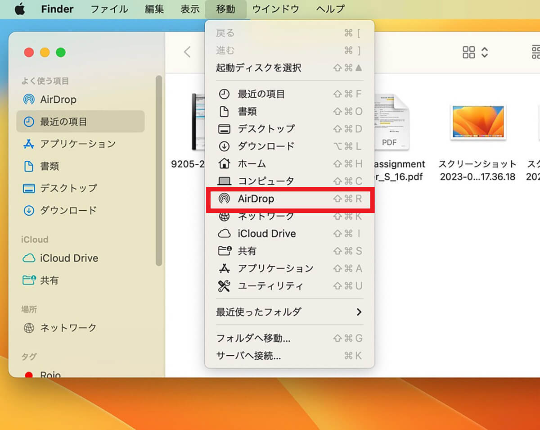Click clock icon beside 最近の項目 in menu
This screenshot has width=540, height=430.
coord(224,94)
